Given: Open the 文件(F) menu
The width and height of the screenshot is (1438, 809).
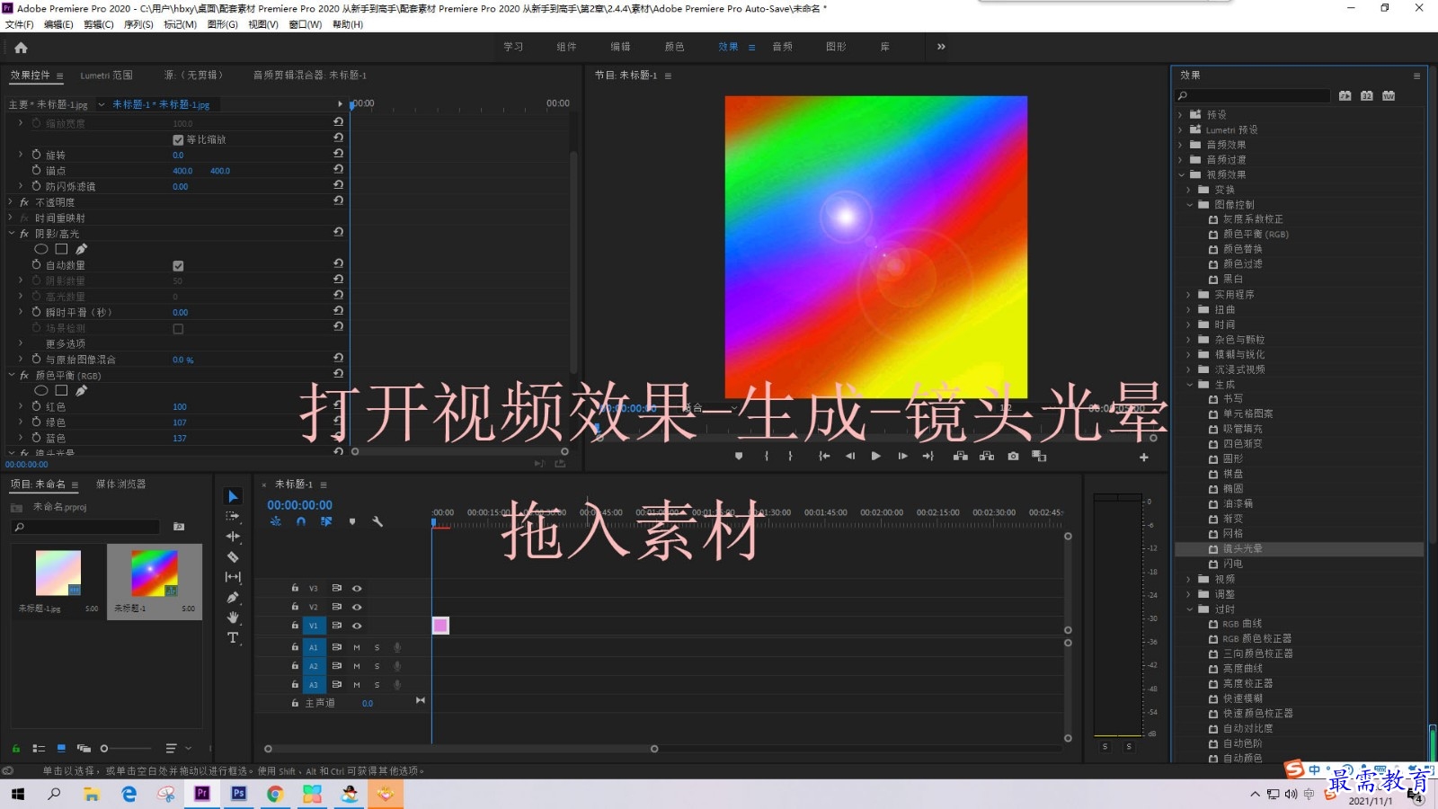Looking at the screenshot, I should [20, 24].
